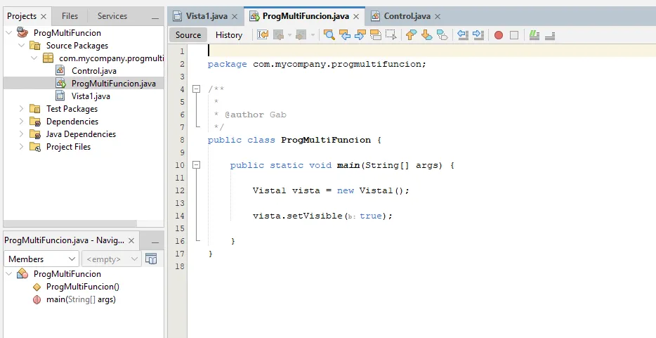The height and width of the screenshot is (338, 656).
Task: Open the Vista1.java editor tab
Action: (x=206, y=16)
